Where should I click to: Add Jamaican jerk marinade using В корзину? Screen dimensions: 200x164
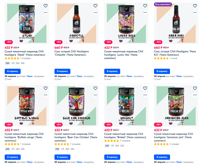(162, 157)
